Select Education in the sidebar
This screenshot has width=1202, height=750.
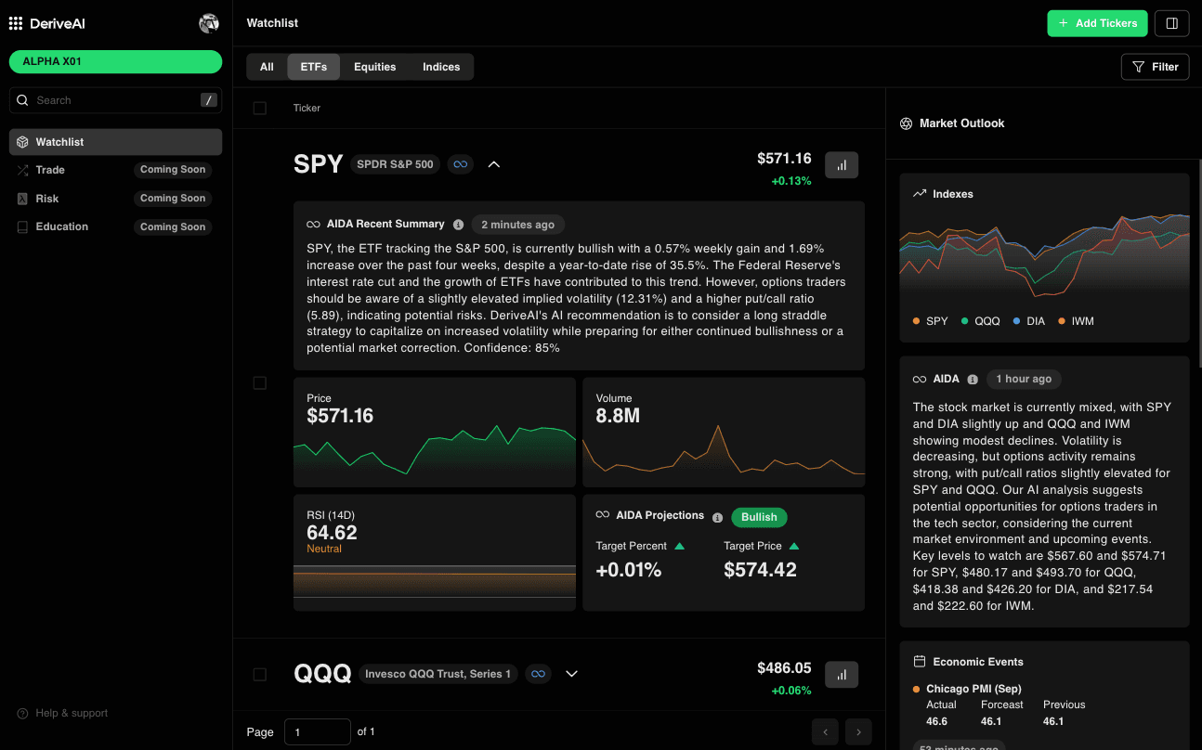[x=115, y=226]
